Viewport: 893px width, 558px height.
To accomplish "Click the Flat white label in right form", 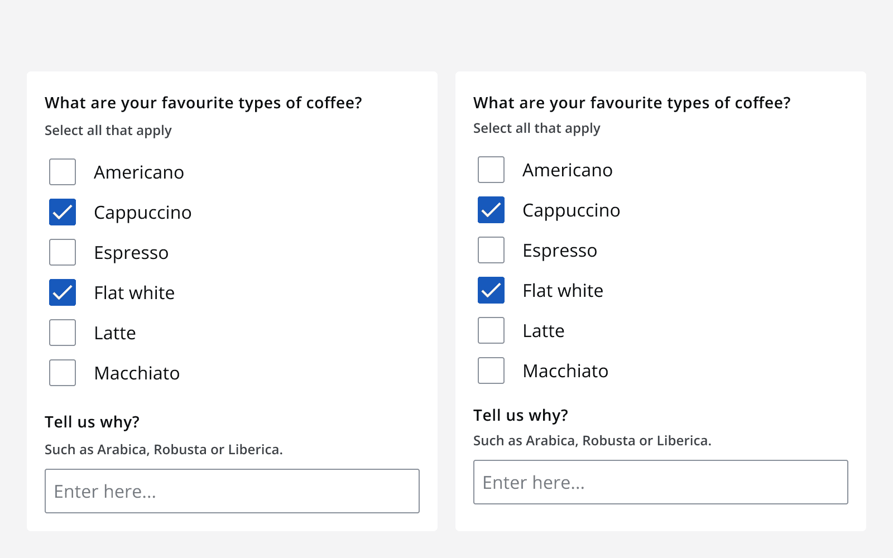I will pos(563,290).
